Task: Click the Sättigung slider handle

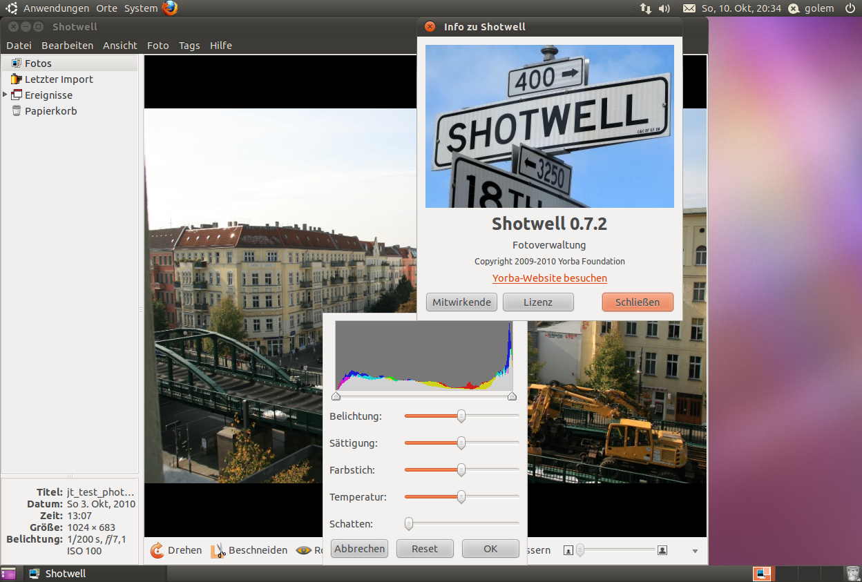Action: [x=461, y=443]
